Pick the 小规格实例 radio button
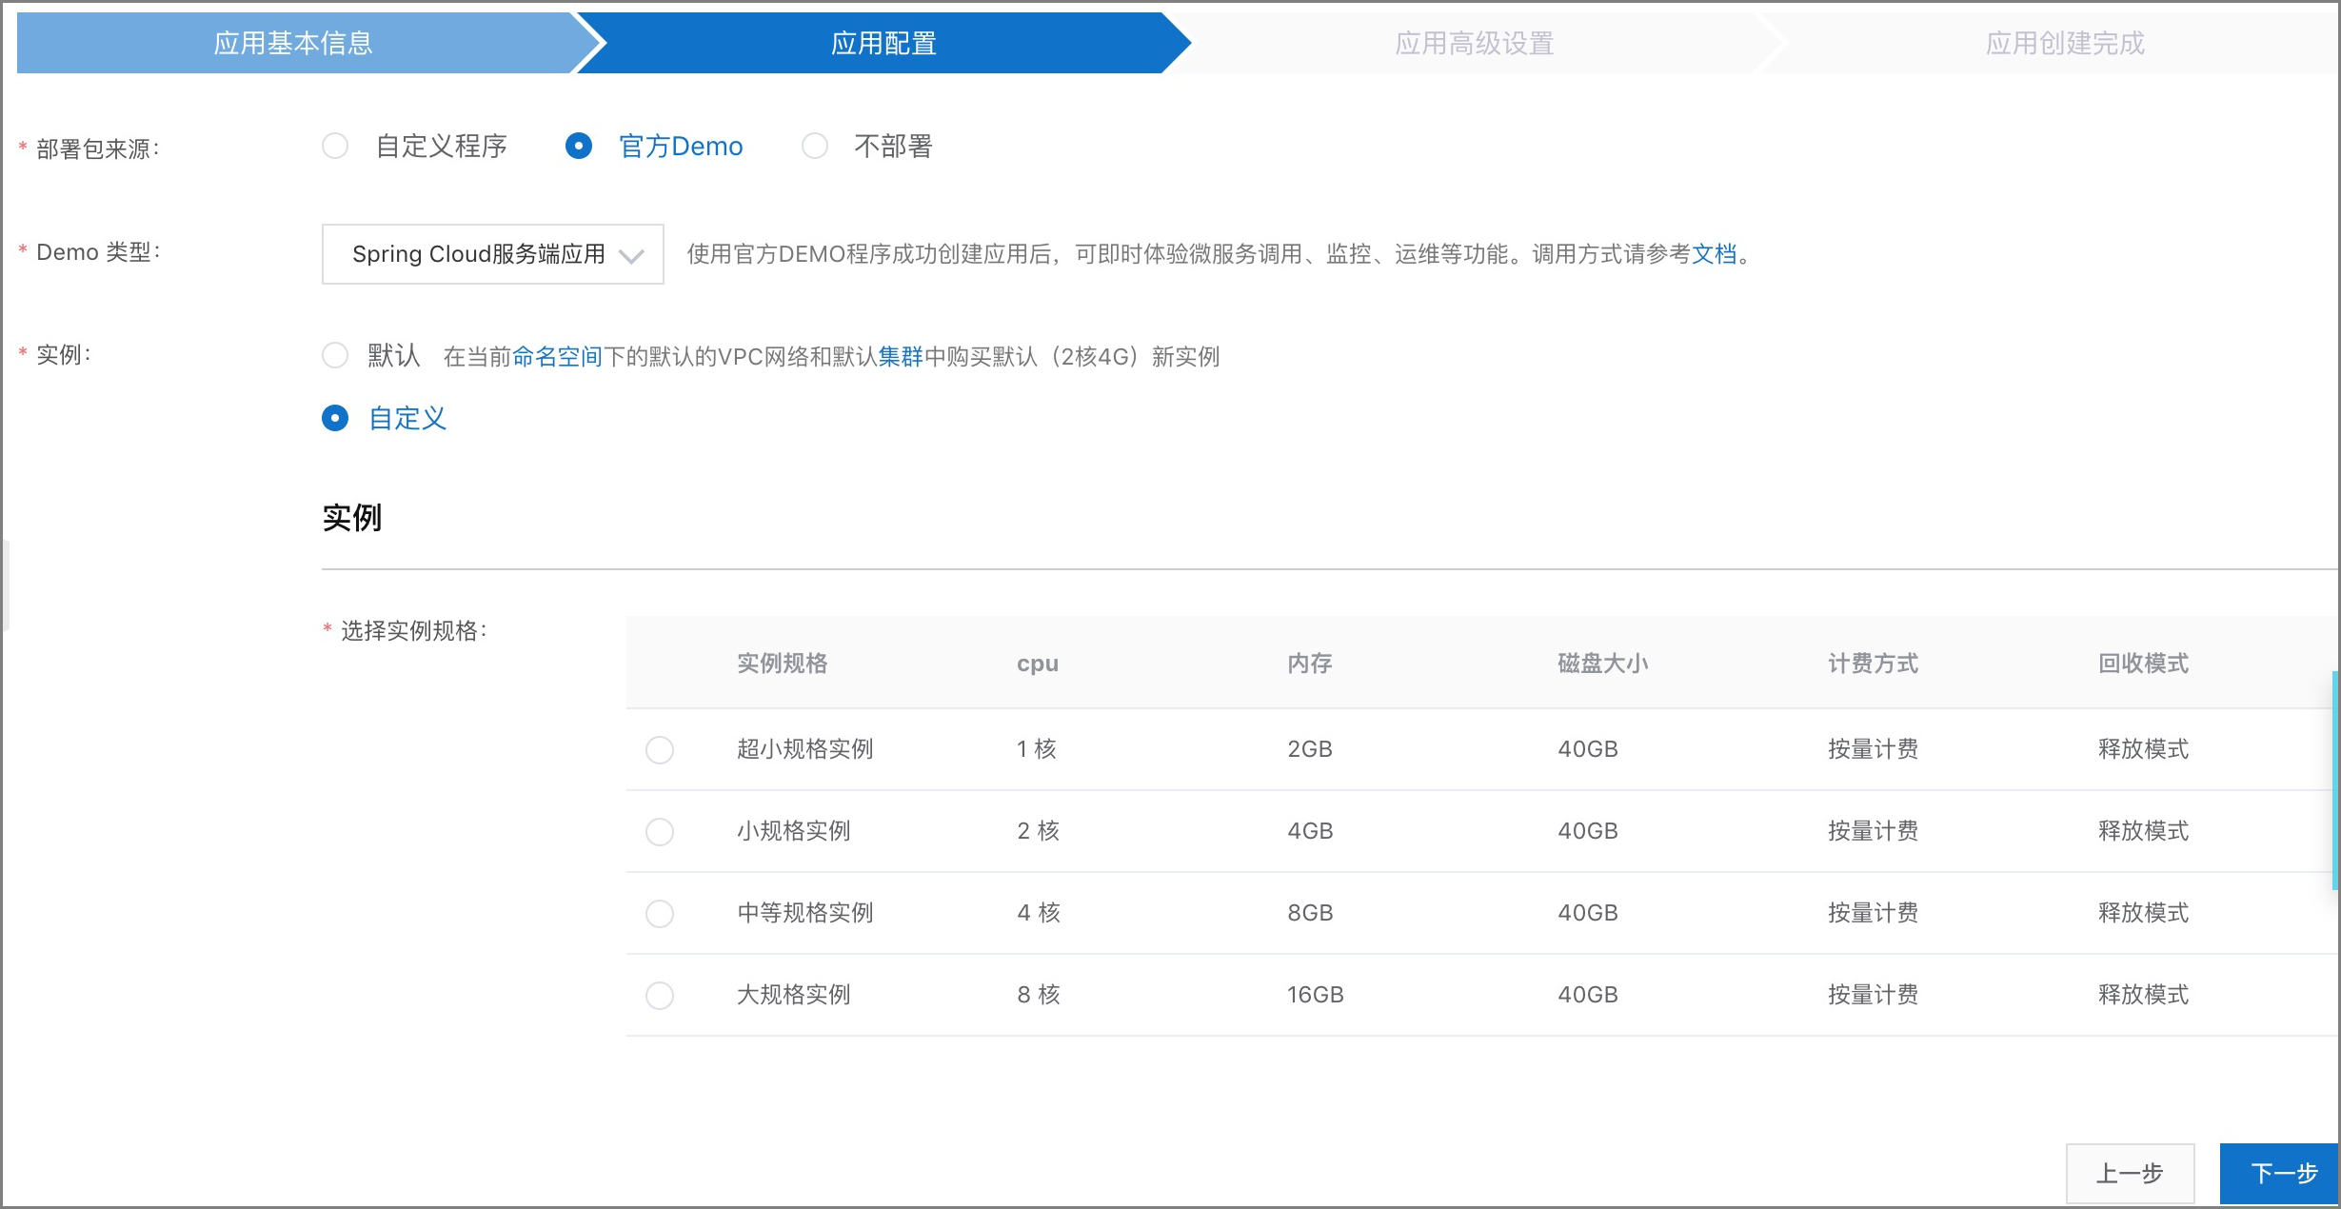 660,832
